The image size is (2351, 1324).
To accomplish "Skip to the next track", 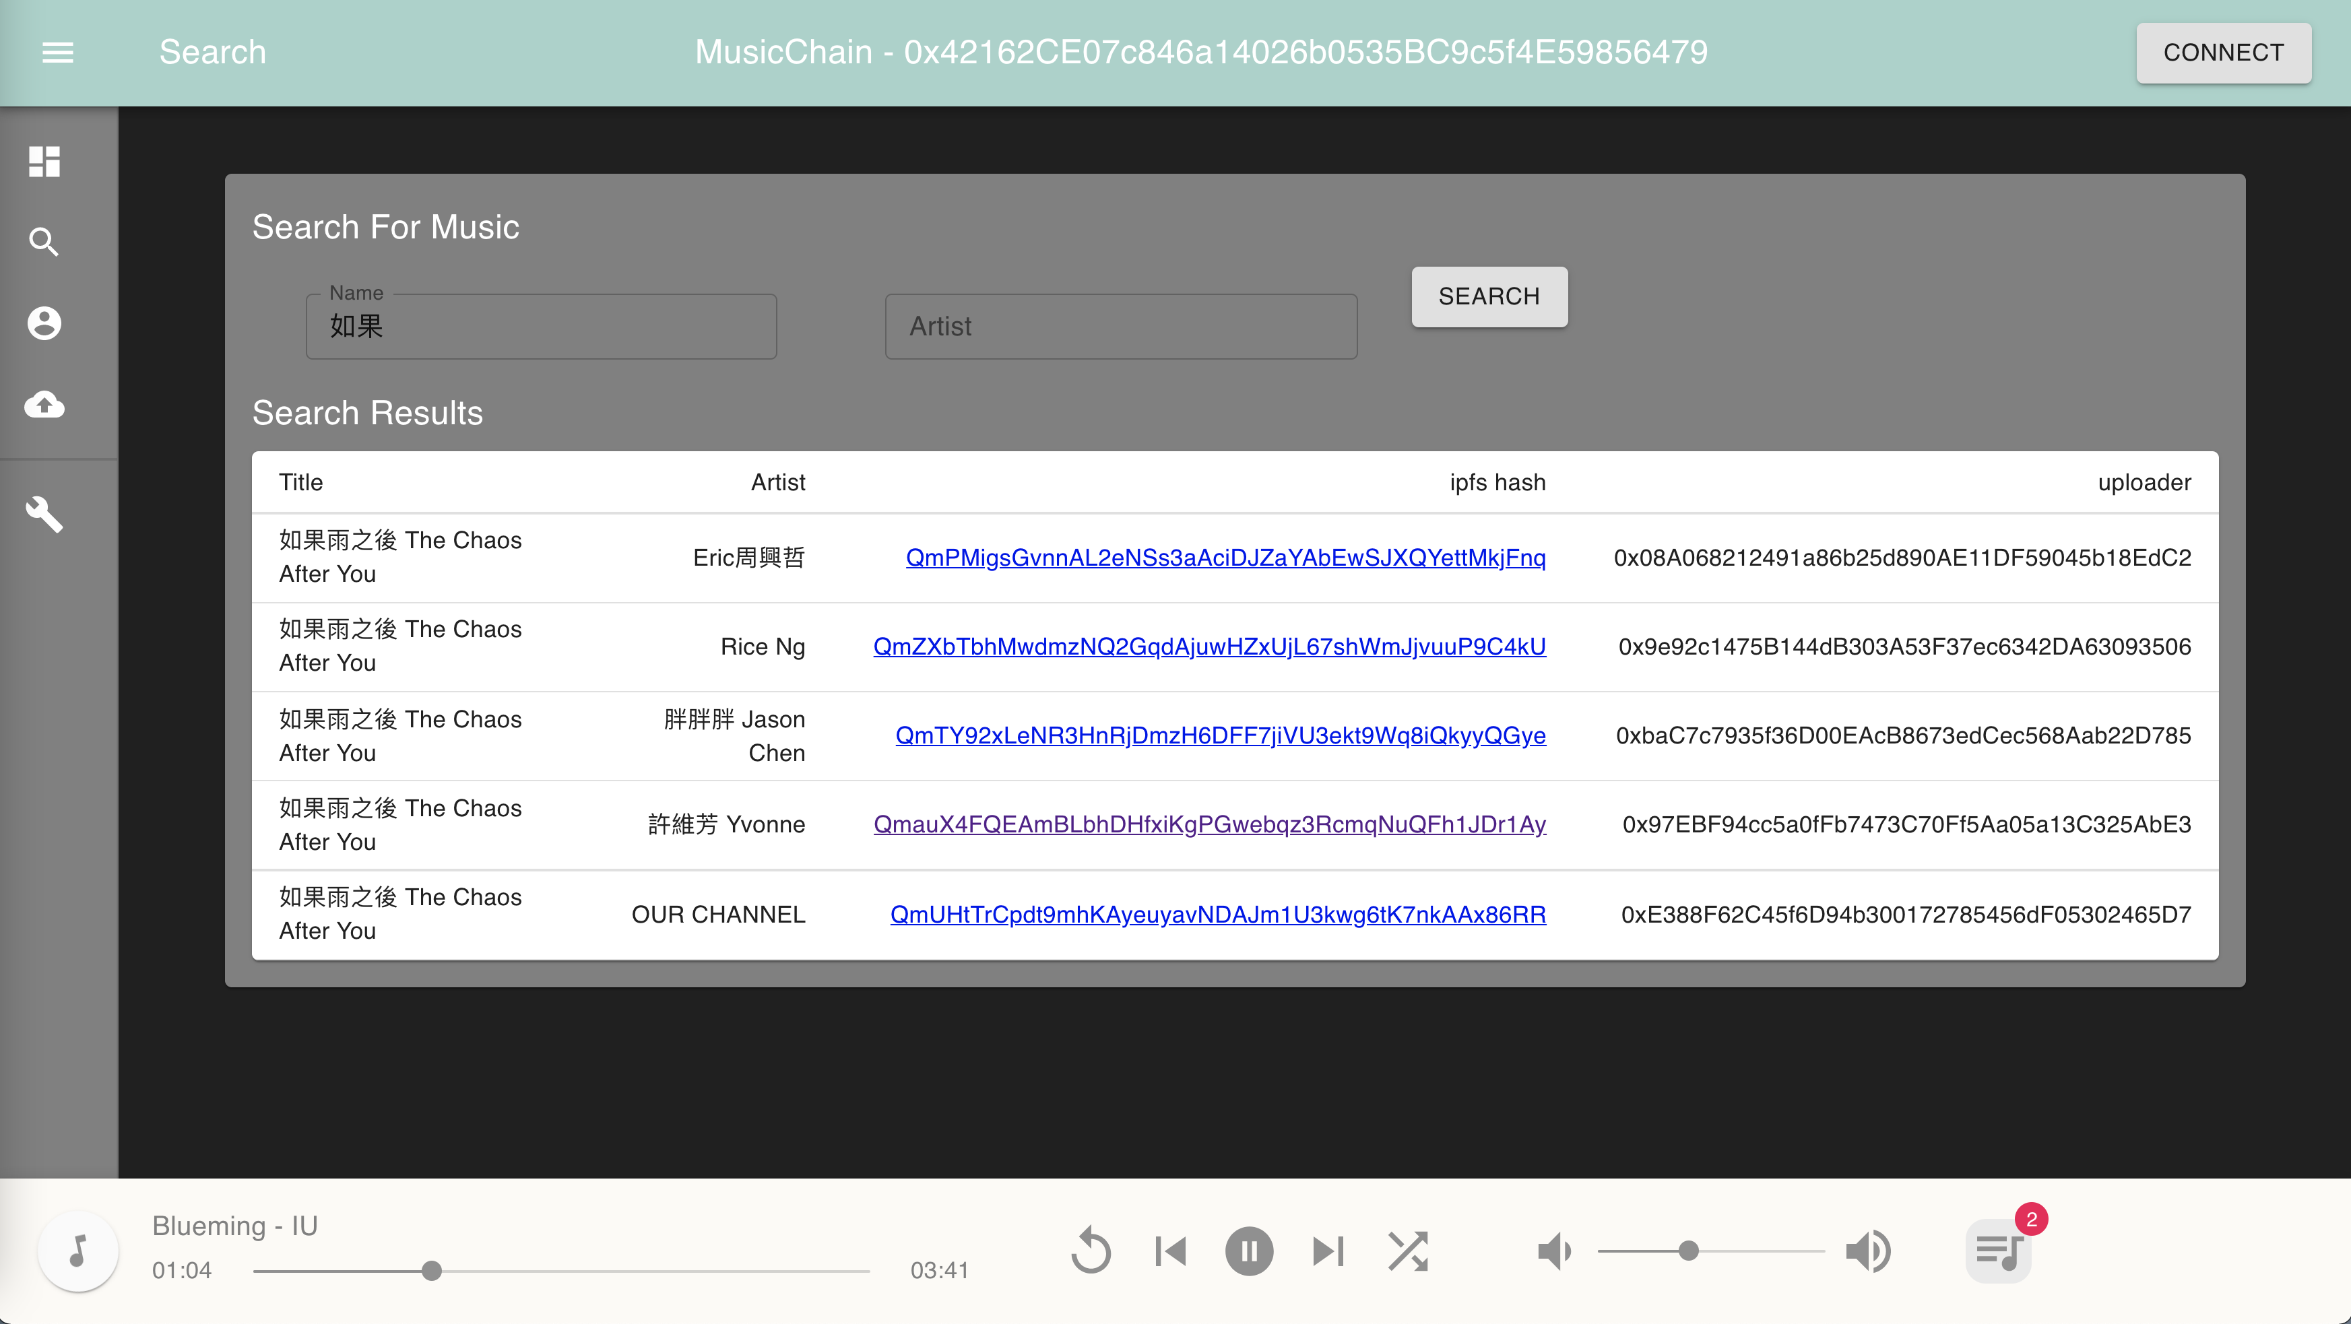I will (x=1328, y=1251).
